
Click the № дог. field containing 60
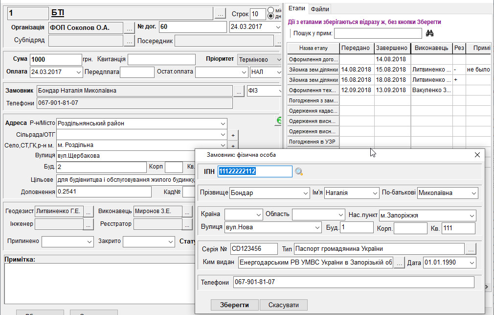[x=193, y=27]
